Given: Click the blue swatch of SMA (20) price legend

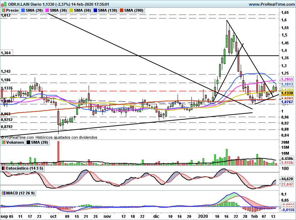Looking at the screenshot, I should click(x=23, y=10).
